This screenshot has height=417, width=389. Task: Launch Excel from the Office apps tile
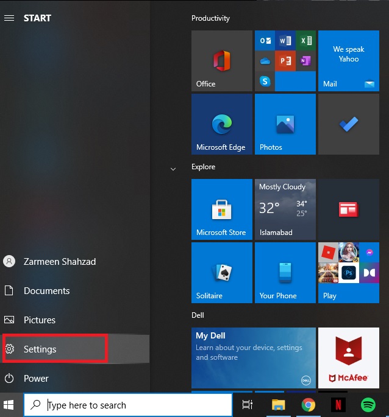pyautogui.click(x=306, y=40)
